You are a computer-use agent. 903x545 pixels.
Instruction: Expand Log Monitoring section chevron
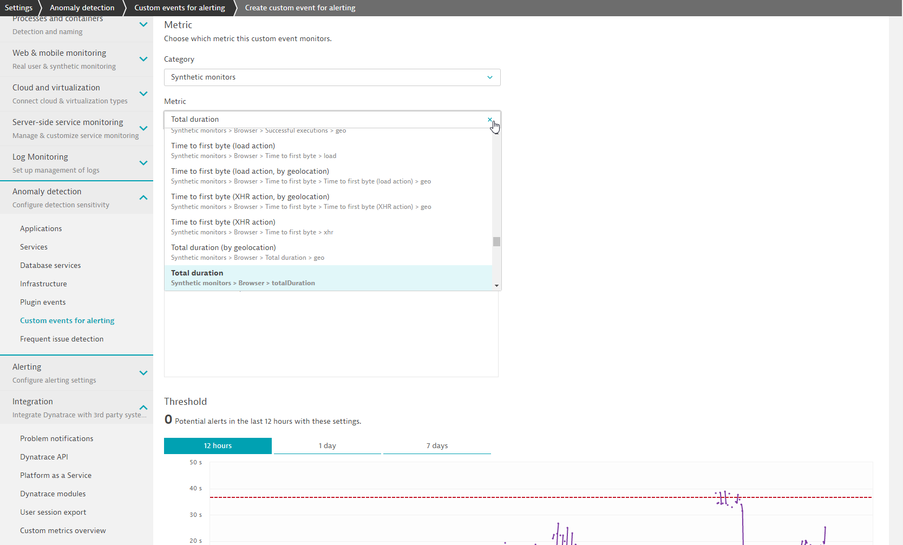pos(143,163)
